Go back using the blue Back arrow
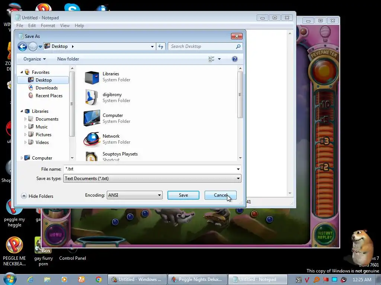Image resolution: width=381 pixels, height=285 pixels. click(22, 46)
